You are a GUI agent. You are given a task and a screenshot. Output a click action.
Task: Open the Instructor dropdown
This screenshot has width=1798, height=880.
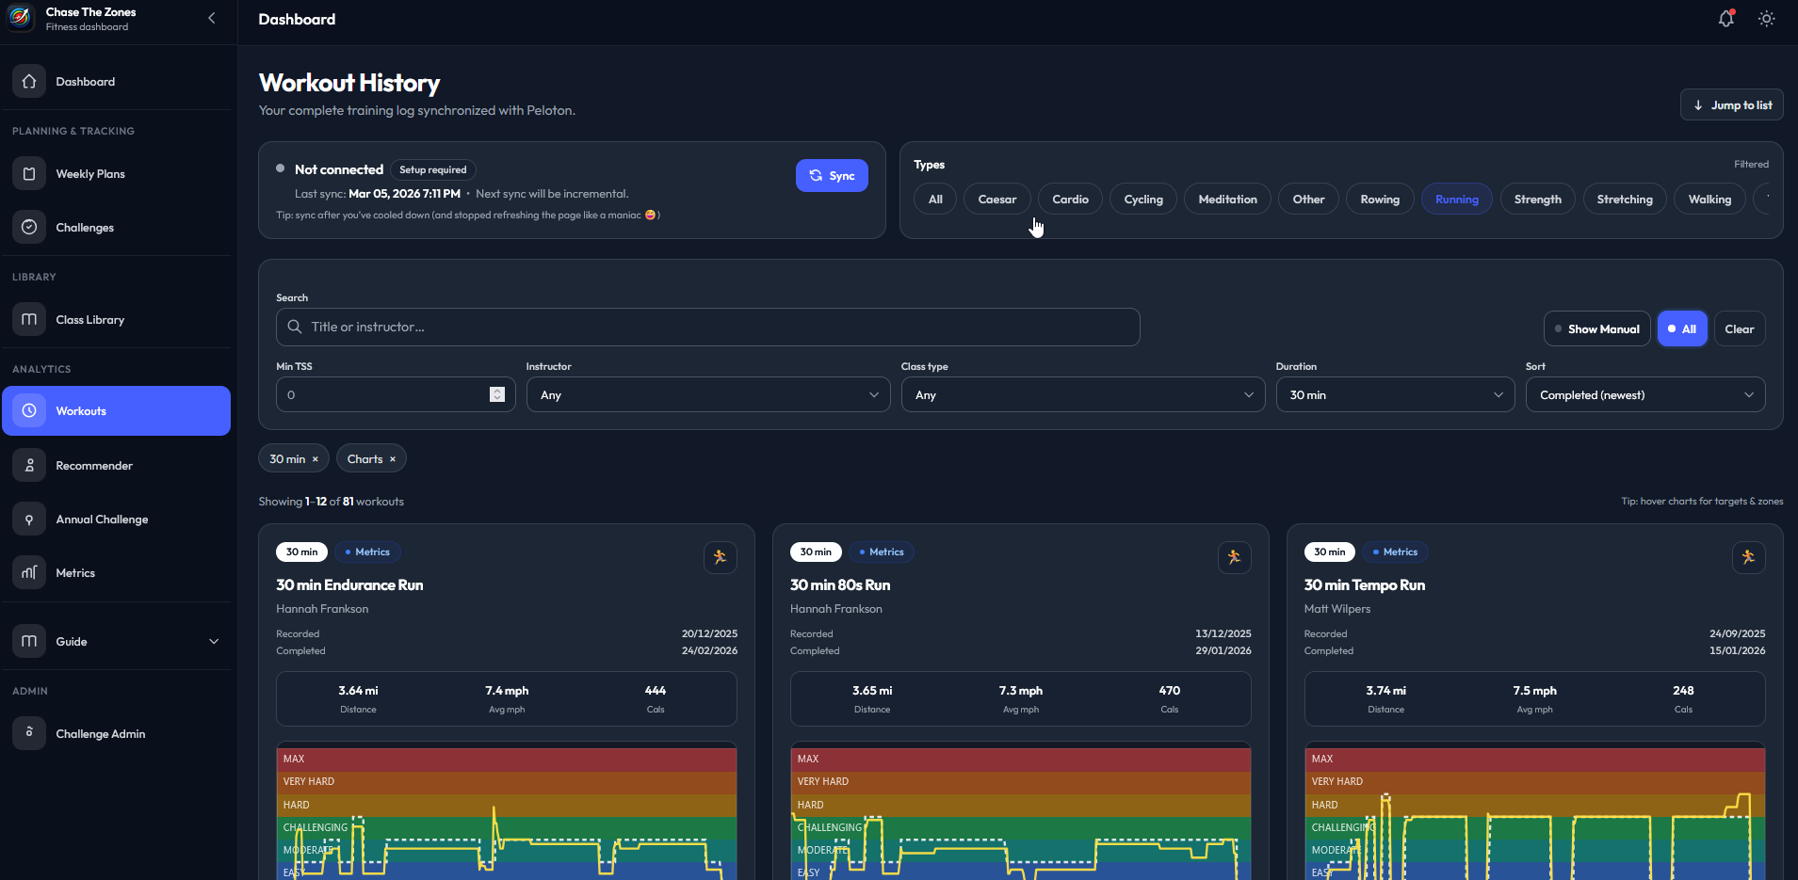707,395
